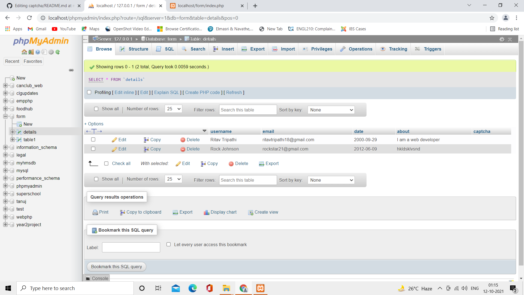Click the Print results icon

click(x=95, y=212)
